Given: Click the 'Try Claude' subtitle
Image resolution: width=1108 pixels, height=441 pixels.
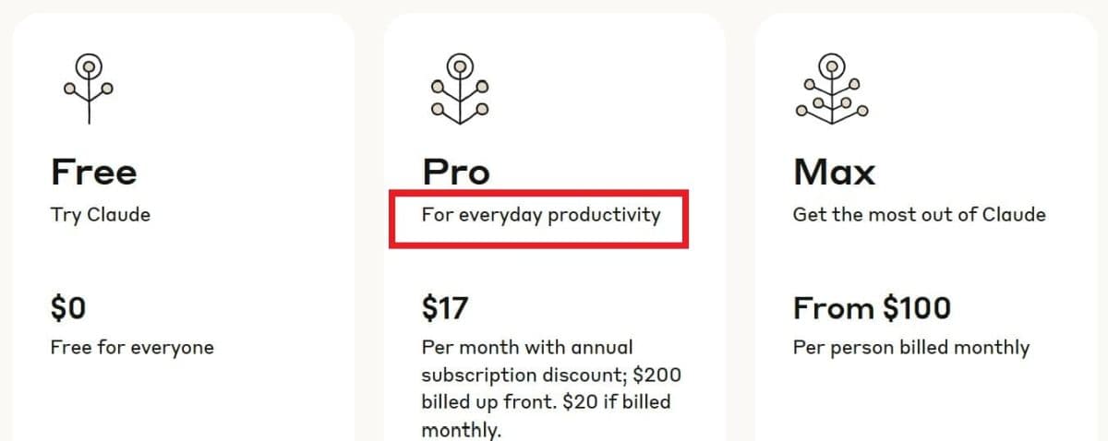Looking at the screenshot, I should coord(101,215).
